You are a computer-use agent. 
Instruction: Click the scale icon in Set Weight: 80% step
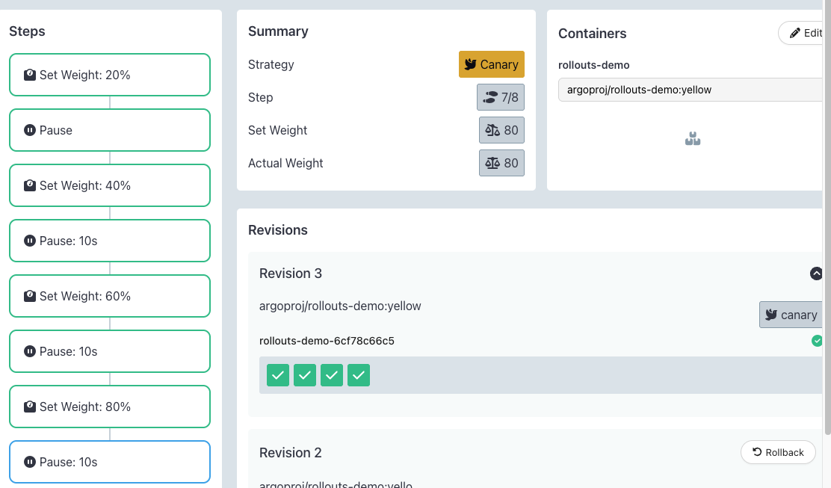[30, 407]
